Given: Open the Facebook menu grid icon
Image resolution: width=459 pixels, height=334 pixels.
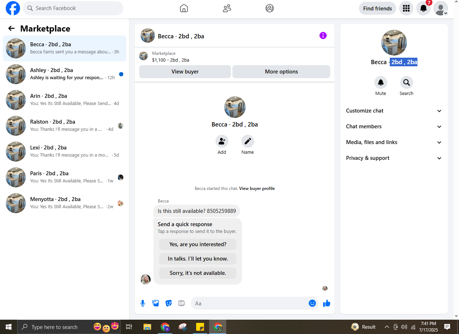Looking at the screenshot, I should point(406,8).
